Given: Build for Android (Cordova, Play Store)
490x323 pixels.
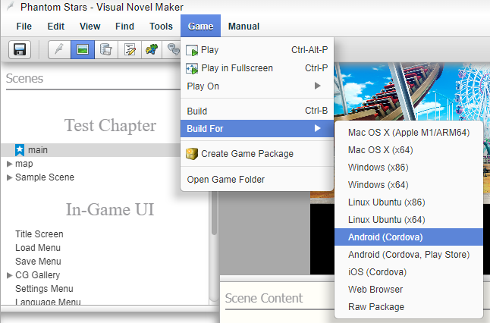Looking at the screenshot, I should (x=409, y=255).
